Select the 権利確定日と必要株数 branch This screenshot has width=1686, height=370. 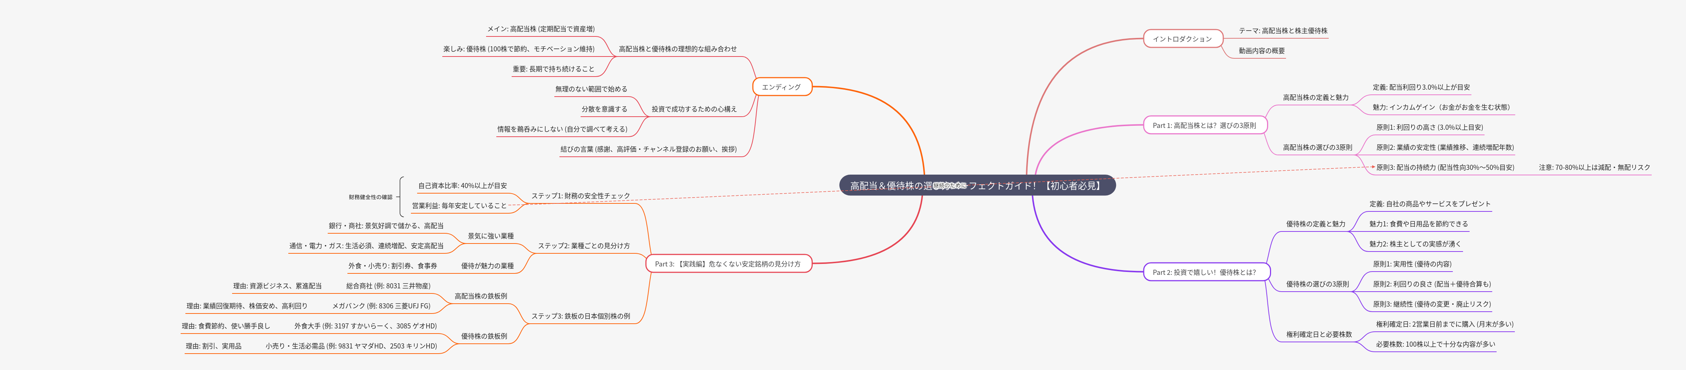[x=1318, y=335]
